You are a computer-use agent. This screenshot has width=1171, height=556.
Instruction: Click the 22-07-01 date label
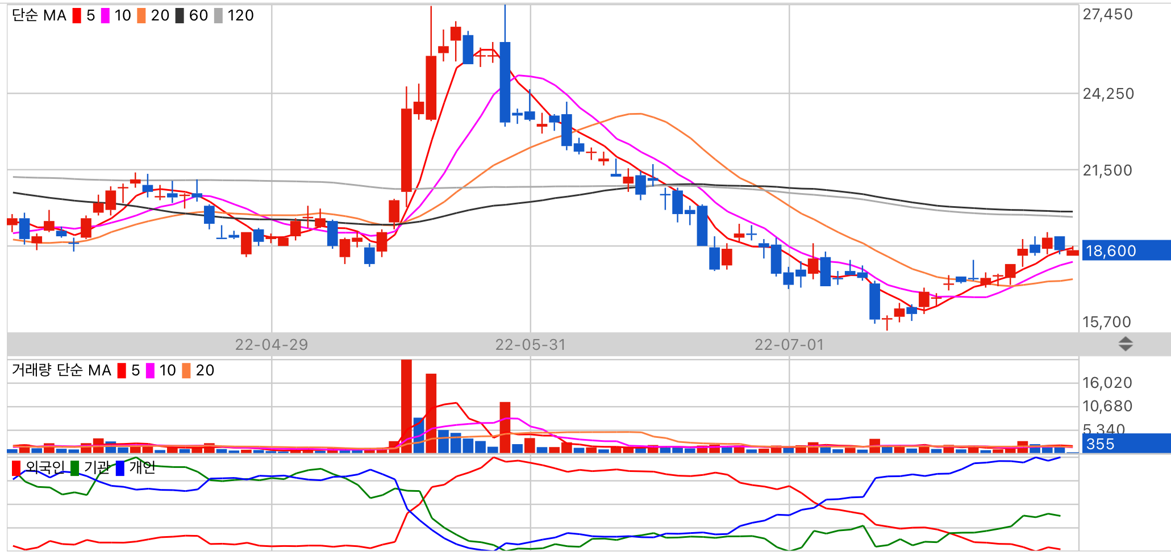(x=789, y=345)
